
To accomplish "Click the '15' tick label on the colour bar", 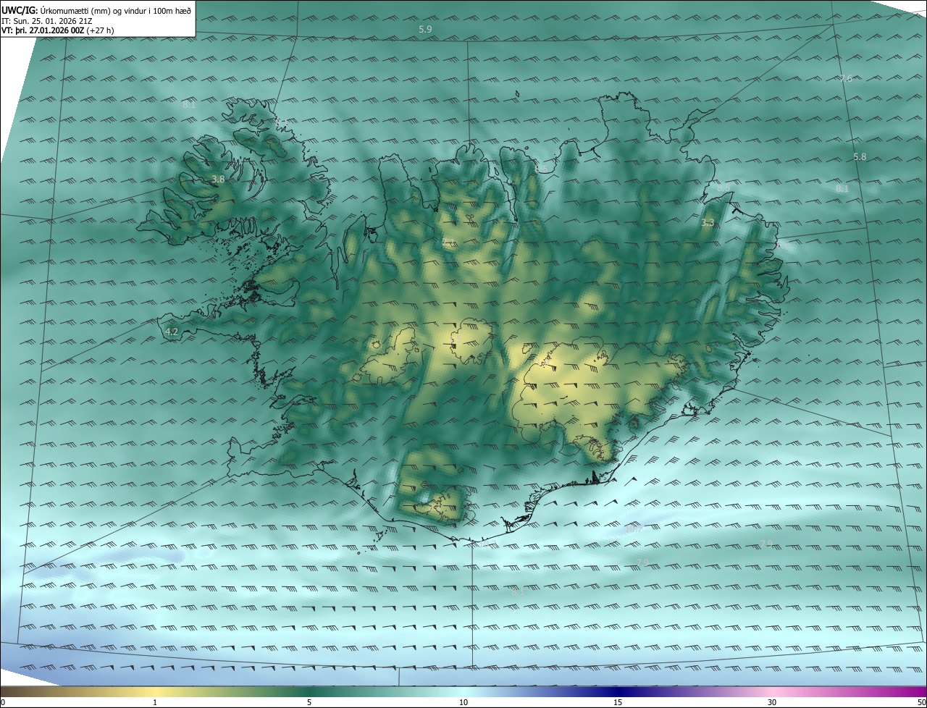I will point(618,702).
